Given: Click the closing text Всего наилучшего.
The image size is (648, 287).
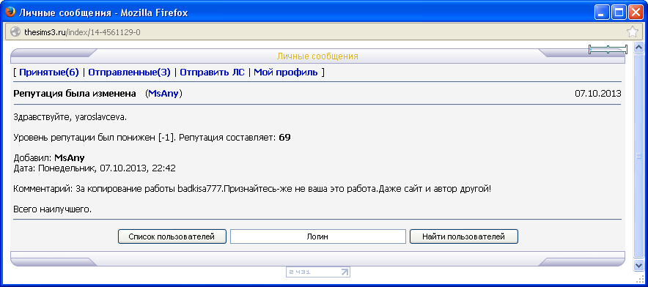Looking at the screenshot, I should (x=53, y=209).
